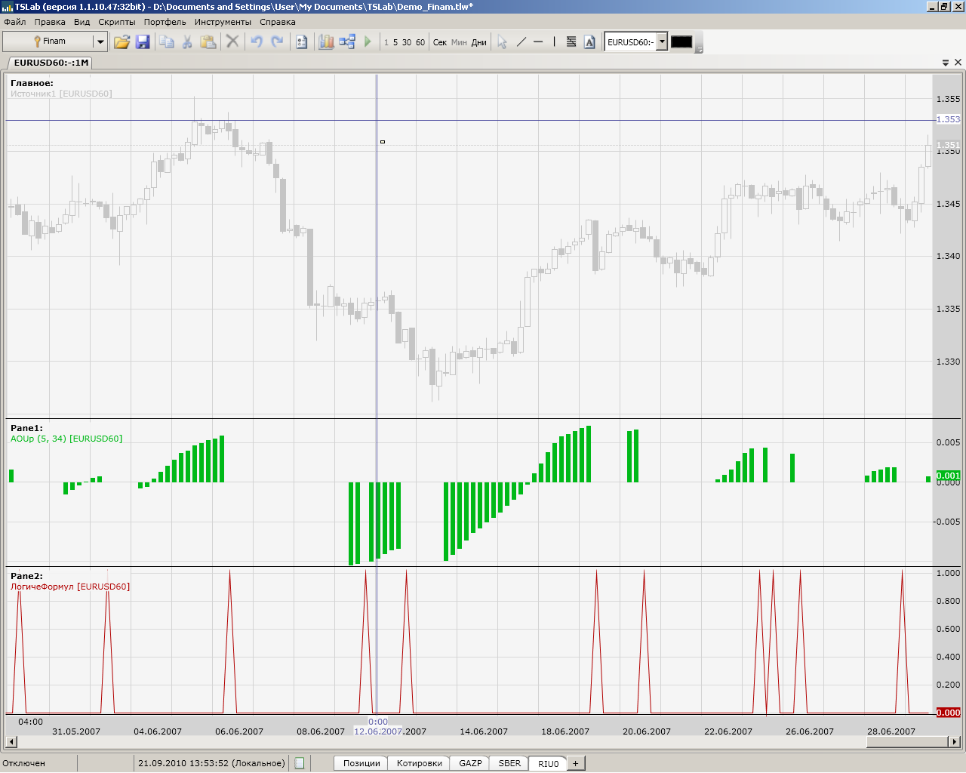The width and height of the screenshot is (966, 773).
Task: Select the vertical line drawing tool
Action: coord(554,42)
